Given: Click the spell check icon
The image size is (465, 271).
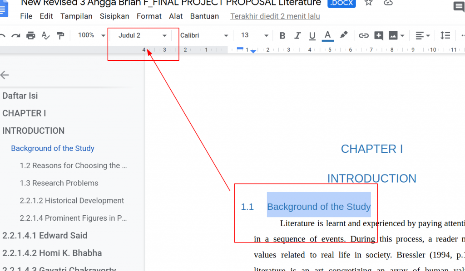Looking at the screenshot, I should 45,35.
